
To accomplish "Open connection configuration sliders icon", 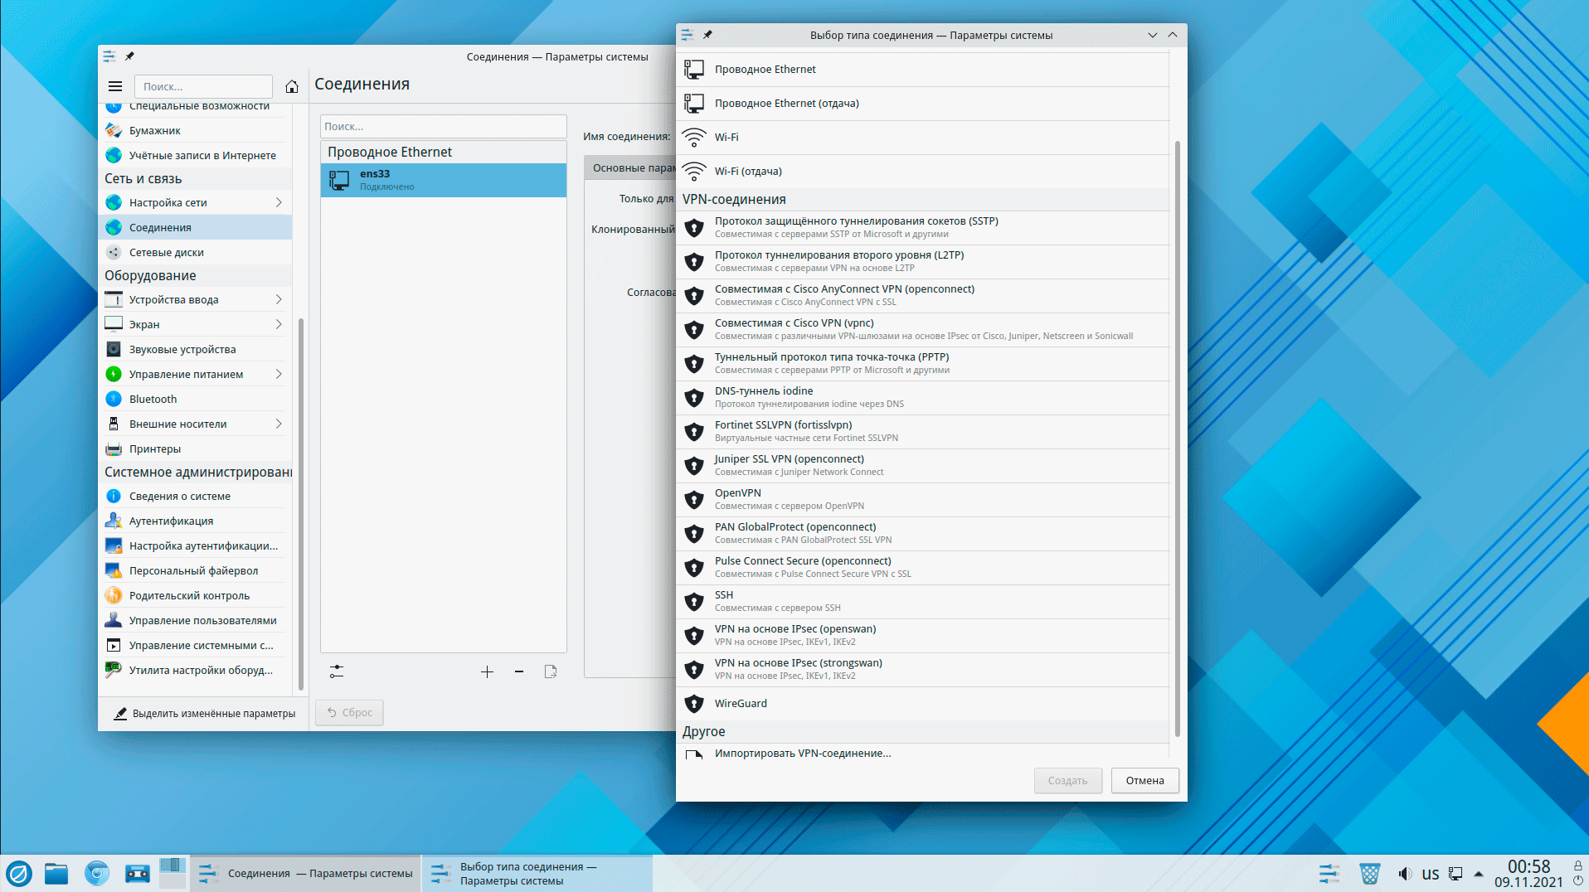I will click(x=336, y=671).
